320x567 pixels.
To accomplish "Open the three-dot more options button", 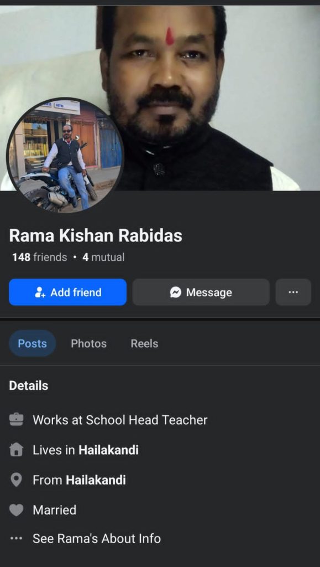I will tap(293, 292).
